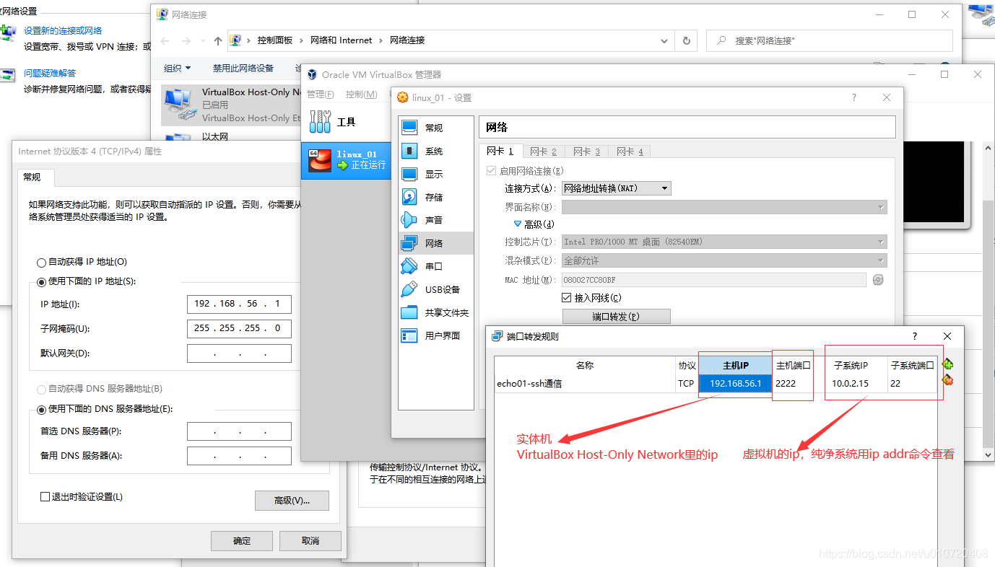Click the IP 地址 input field
The width and height of the screenshot is (995, 567).
(x=239, y=304)
